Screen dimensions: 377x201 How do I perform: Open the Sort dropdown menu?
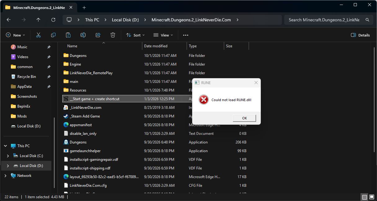click(135, 35)
